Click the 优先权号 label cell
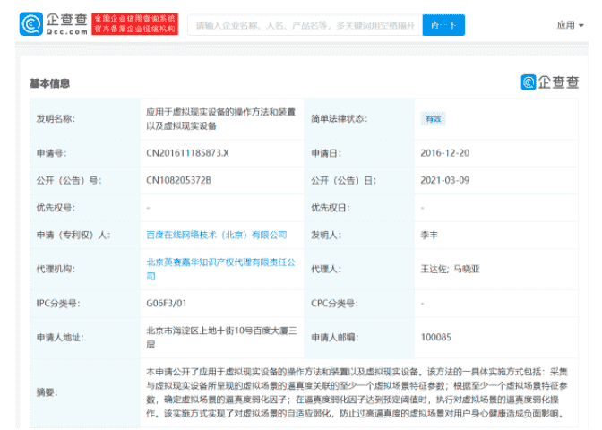 (x=85, y=208)
